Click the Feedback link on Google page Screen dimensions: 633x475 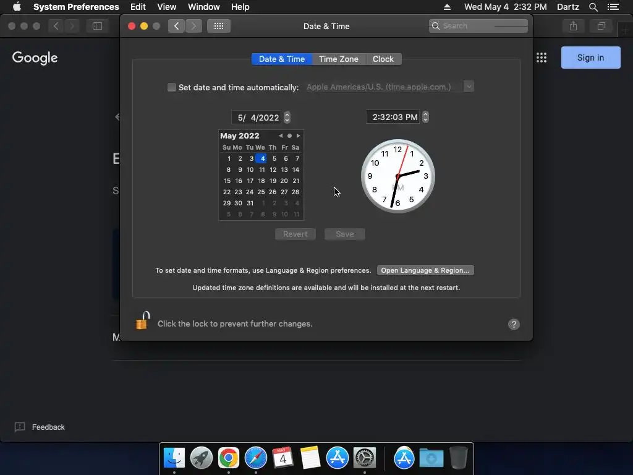click(48, 427)
